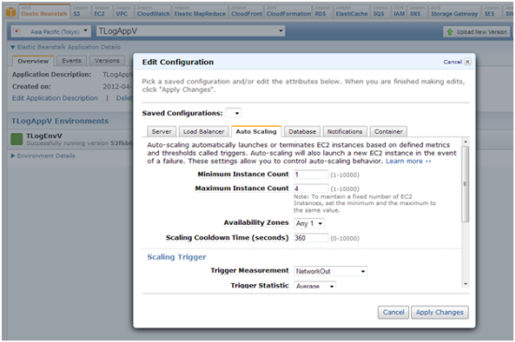Click the Japan flag region icon
This screenshot has height=342, width=515.
click(17, 32)
